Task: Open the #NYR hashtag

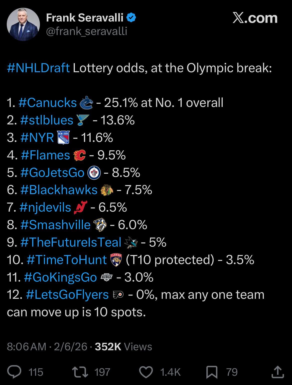Action: coord(37,138)
